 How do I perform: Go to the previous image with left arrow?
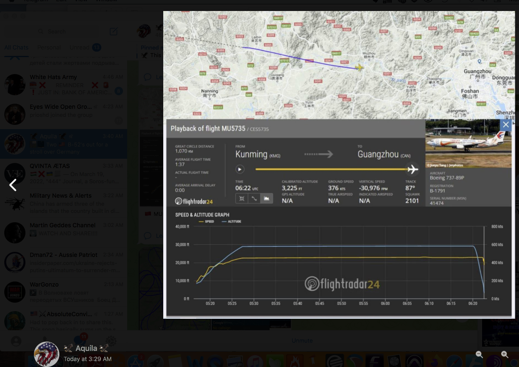pyautogui.click(x=13, y=185)
